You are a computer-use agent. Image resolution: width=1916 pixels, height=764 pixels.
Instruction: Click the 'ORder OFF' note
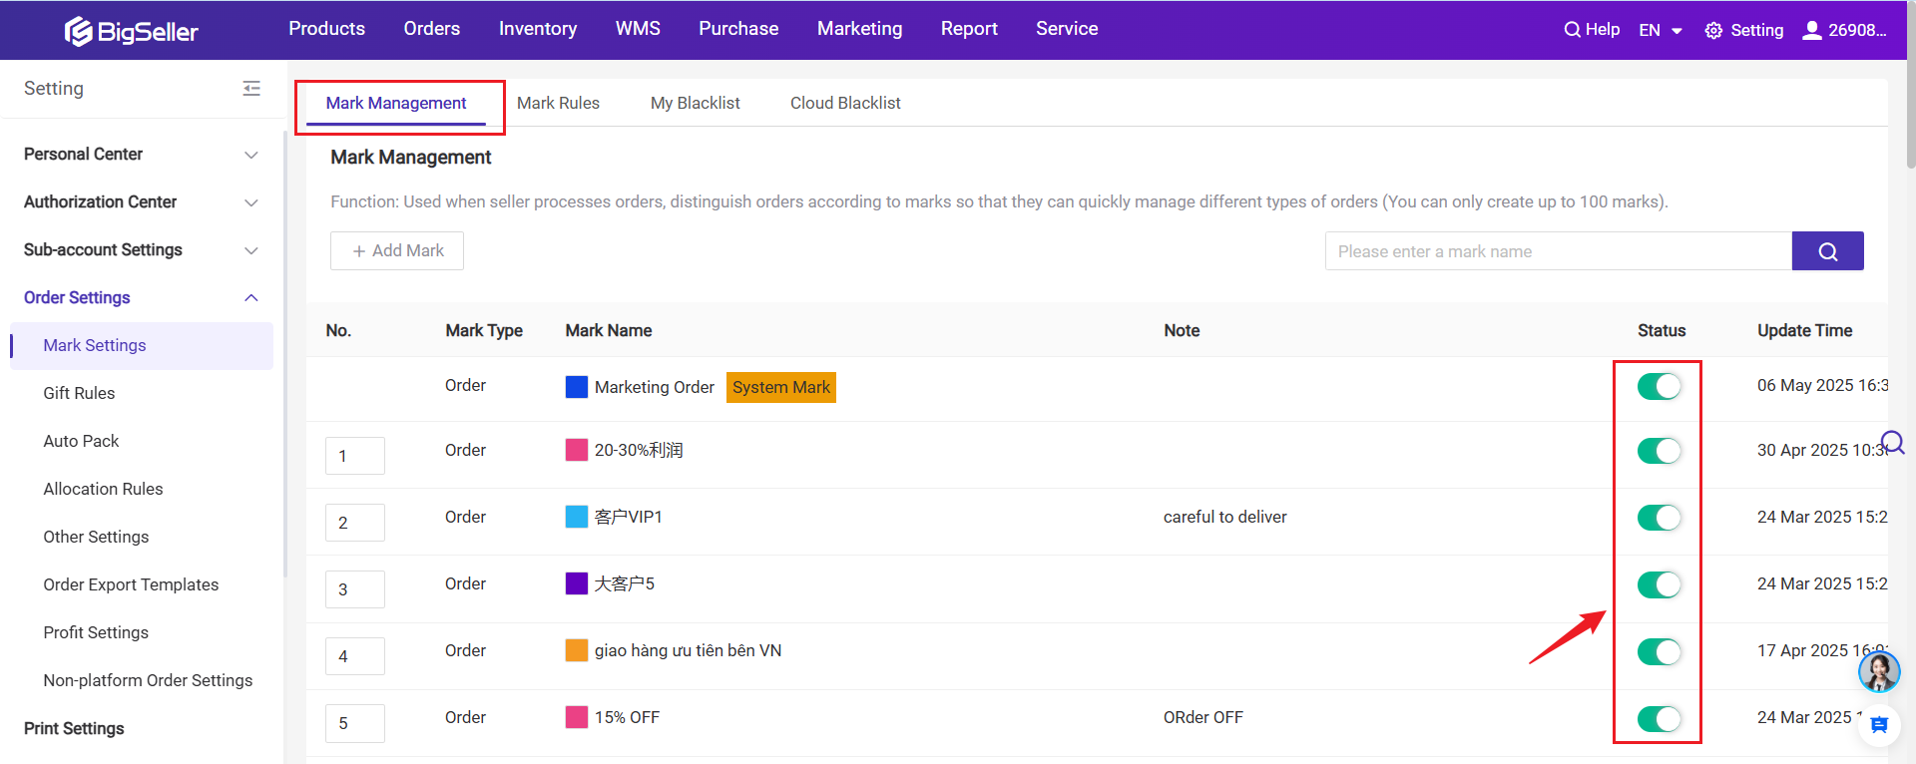(1203, 718)
